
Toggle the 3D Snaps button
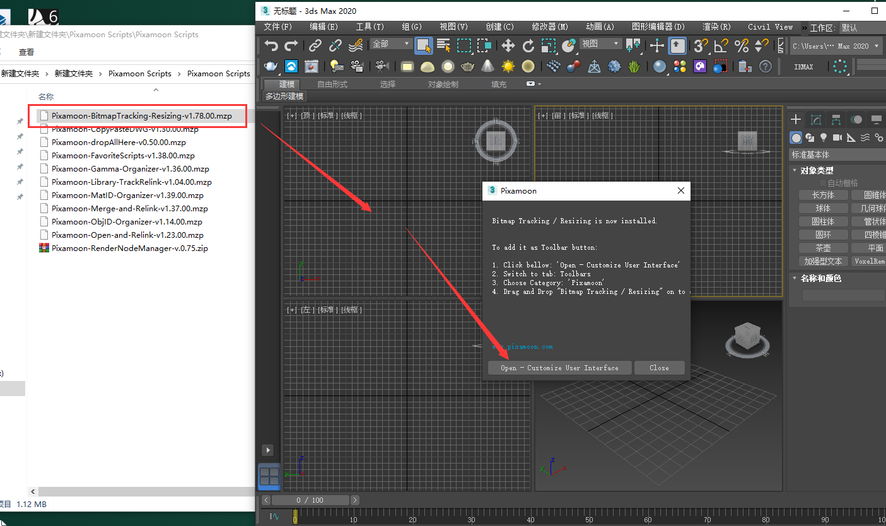coord(701,45)
